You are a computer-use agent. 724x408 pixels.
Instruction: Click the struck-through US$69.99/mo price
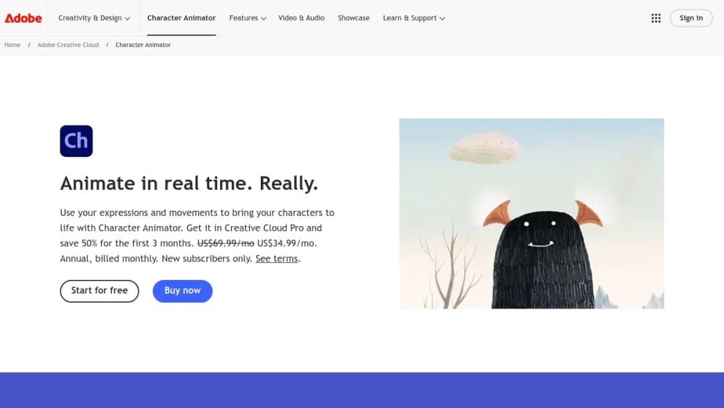(226, 244)
